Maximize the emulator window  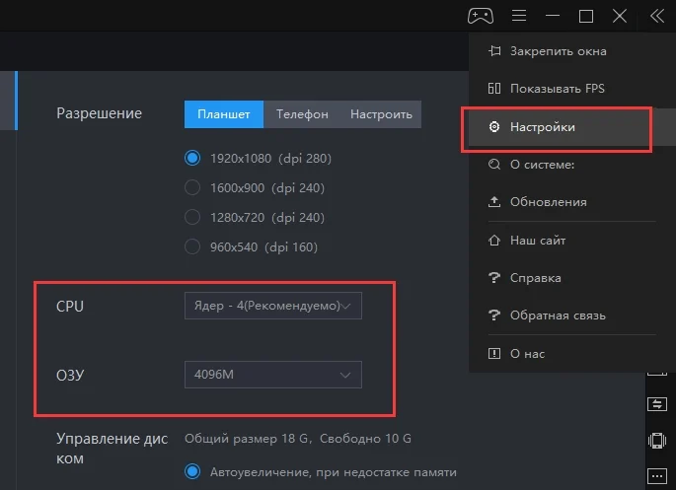pyautogui.click(x=586, y=17)
